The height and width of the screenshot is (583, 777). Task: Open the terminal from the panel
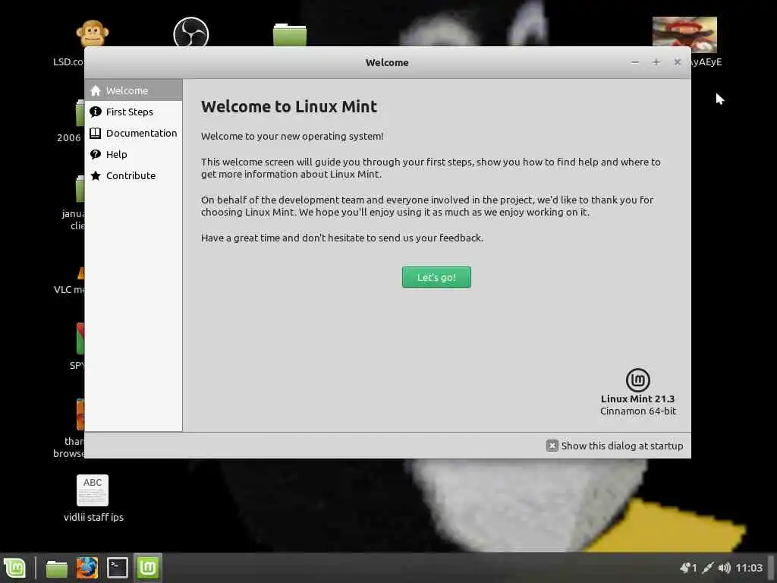118,568
